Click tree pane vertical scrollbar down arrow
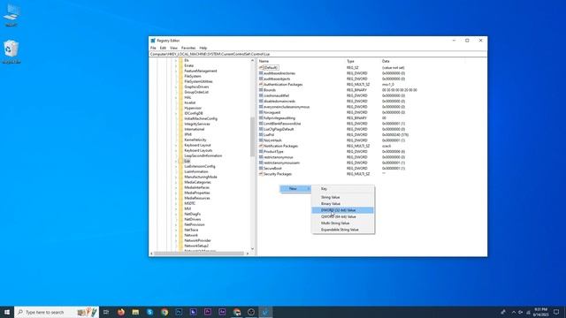 coord(252,249)
